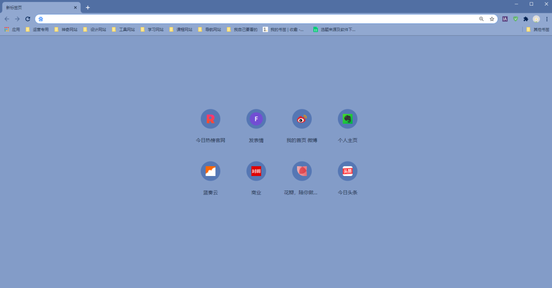This screenshot has width=552, height=288.
Task: Open Chrome's three-dot menu
Action: 546,19
